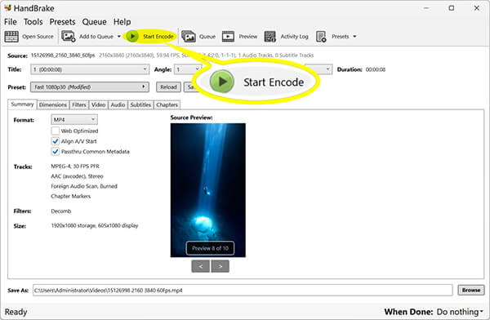The image size is (490, 320).
Task: Open the Activity Log icon
Action: pyautogui.click(x=270, y=37)
